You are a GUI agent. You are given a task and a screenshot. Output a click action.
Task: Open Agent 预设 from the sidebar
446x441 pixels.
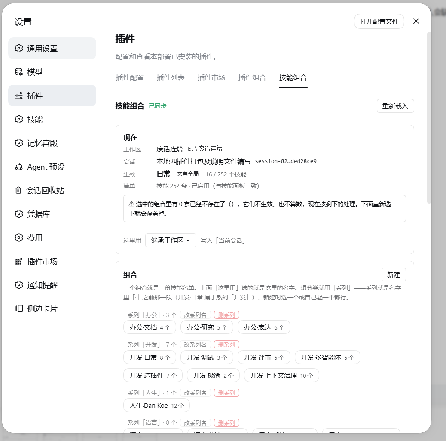(x=52, y=167)
